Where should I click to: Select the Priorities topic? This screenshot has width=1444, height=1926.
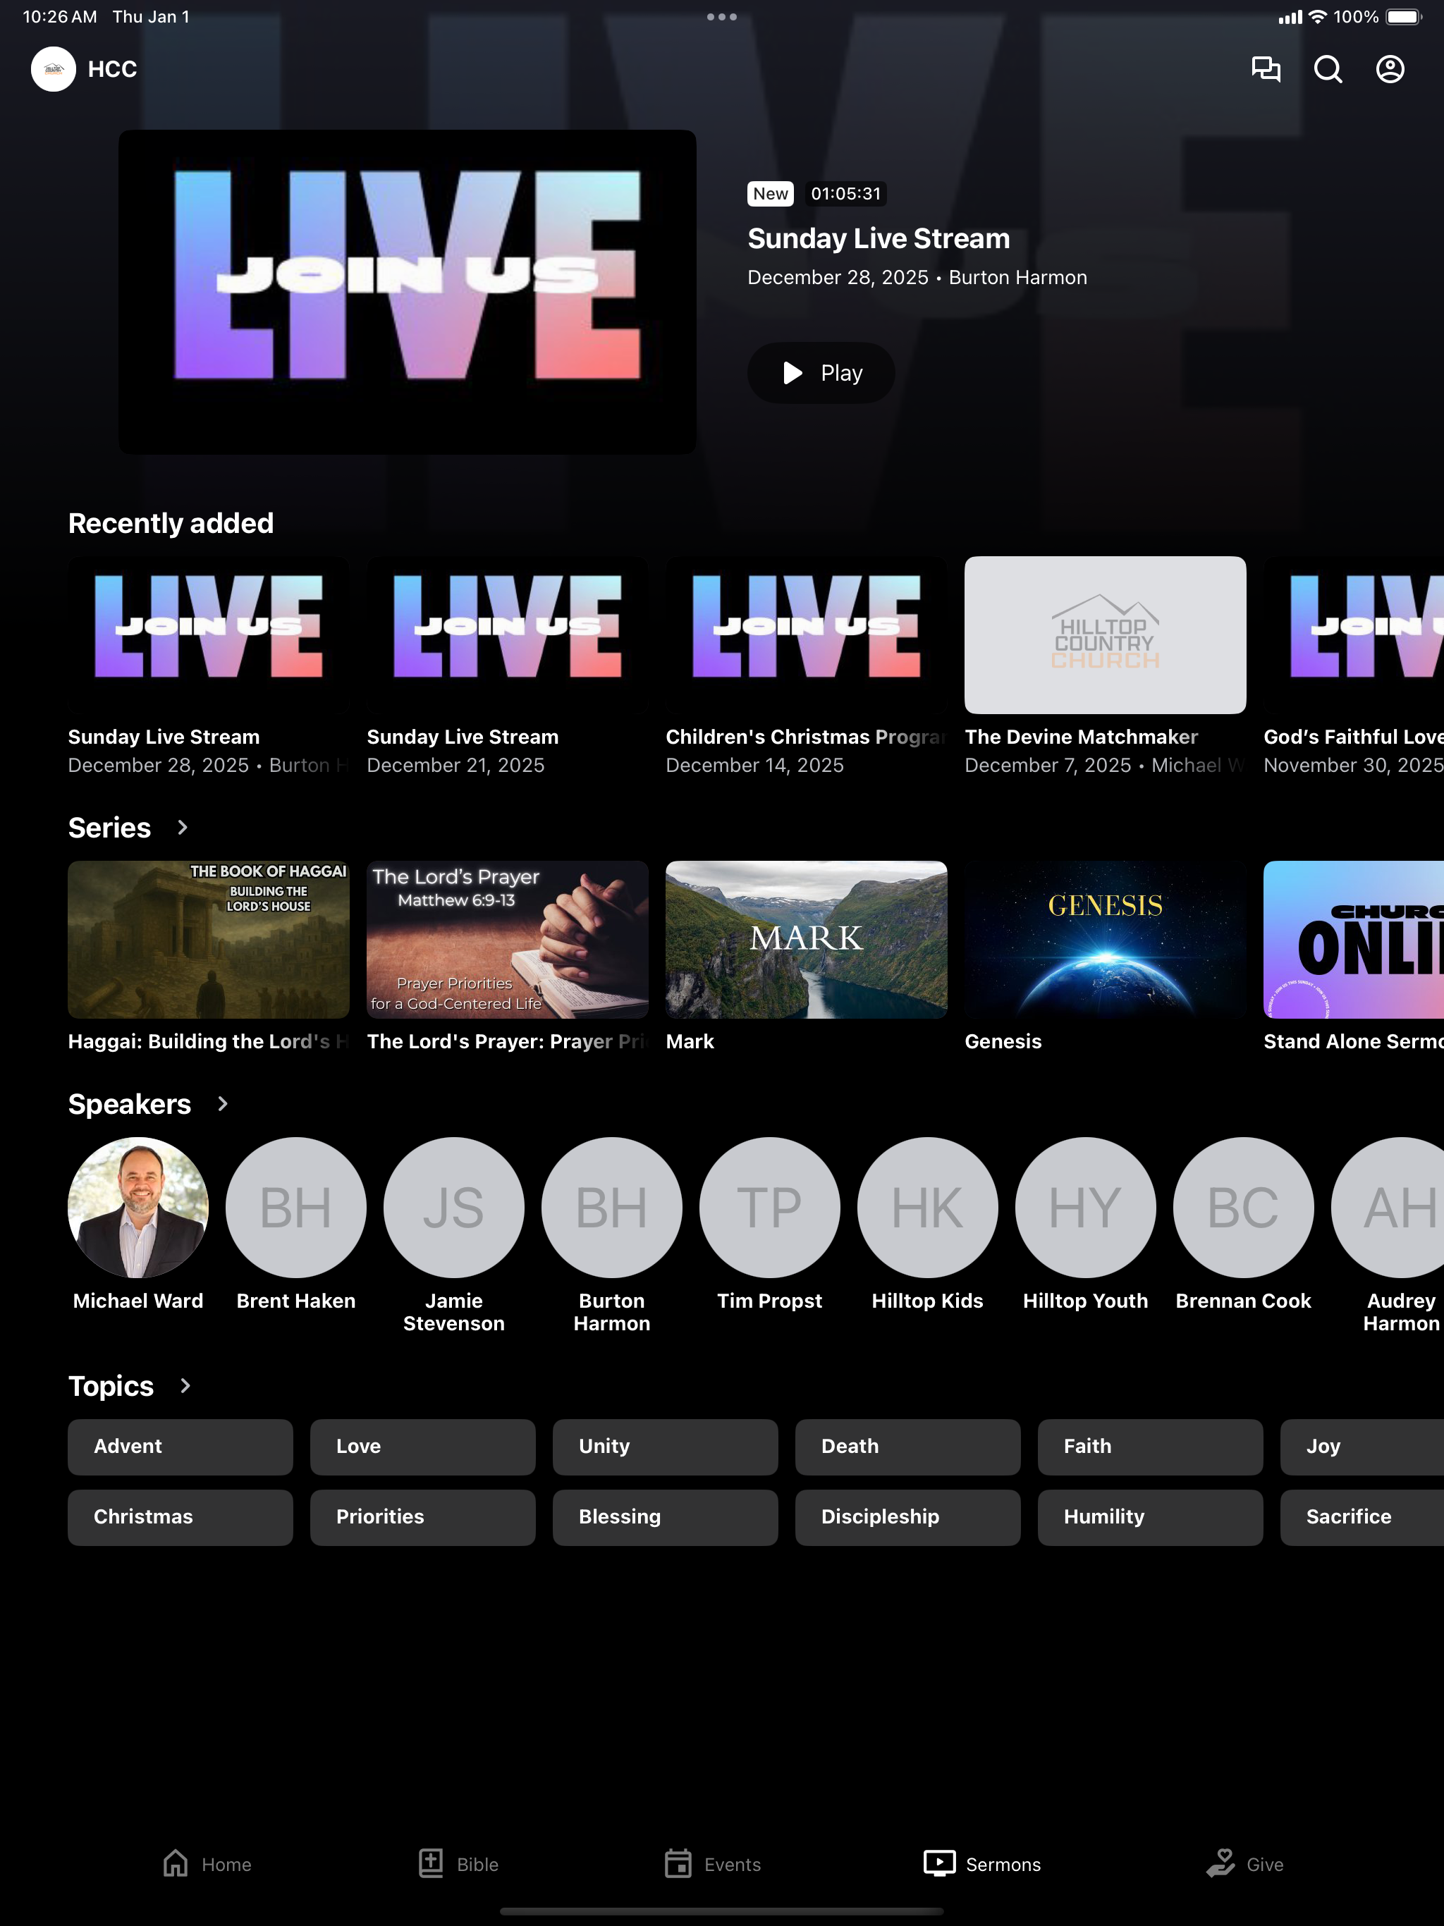[422, 1517]
